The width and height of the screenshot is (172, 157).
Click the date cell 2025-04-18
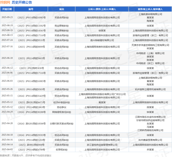pos(7,135)
